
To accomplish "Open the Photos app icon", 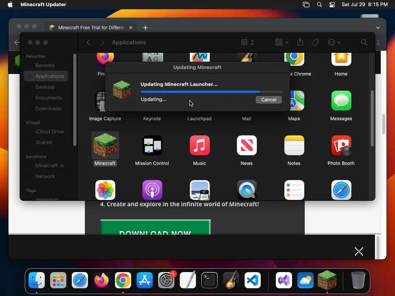I will click(x=105, y=190).
